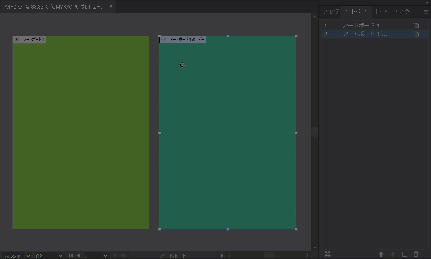Select the green artboard on the left

click(x=81, y=132)
